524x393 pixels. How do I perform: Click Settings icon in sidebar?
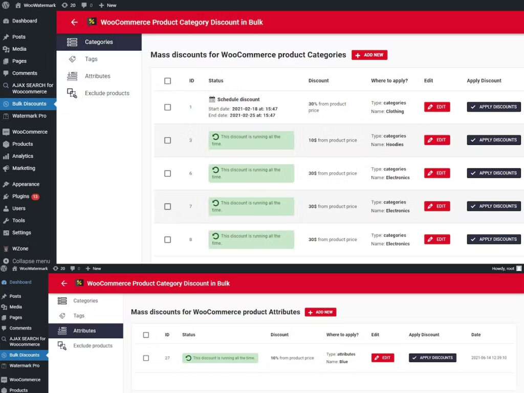point(6,233)
